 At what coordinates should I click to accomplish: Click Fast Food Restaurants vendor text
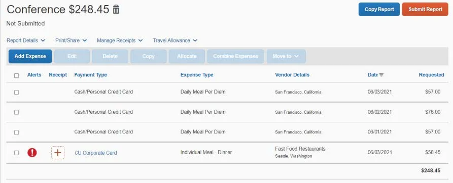tap(300, 149)
